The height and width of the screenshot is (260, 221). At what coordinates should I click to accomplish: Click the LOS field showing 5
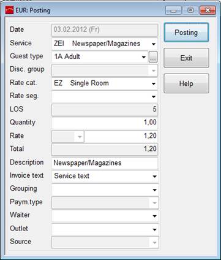105,110
